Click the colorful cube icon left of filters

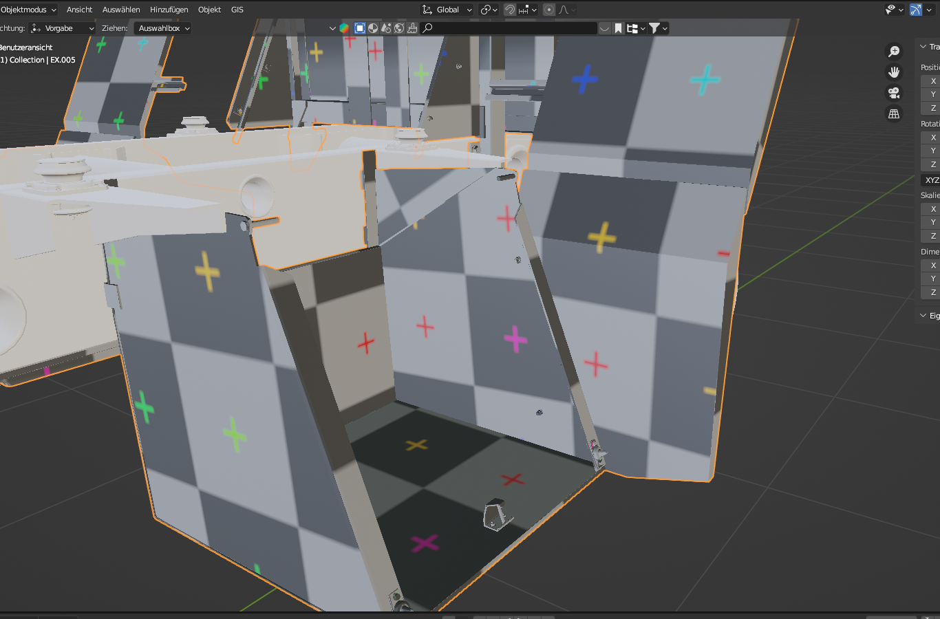(x=344, y=28)
